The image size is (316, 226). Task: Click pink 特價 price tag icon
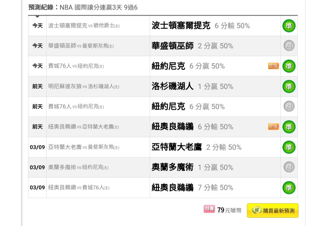point(209,209)
